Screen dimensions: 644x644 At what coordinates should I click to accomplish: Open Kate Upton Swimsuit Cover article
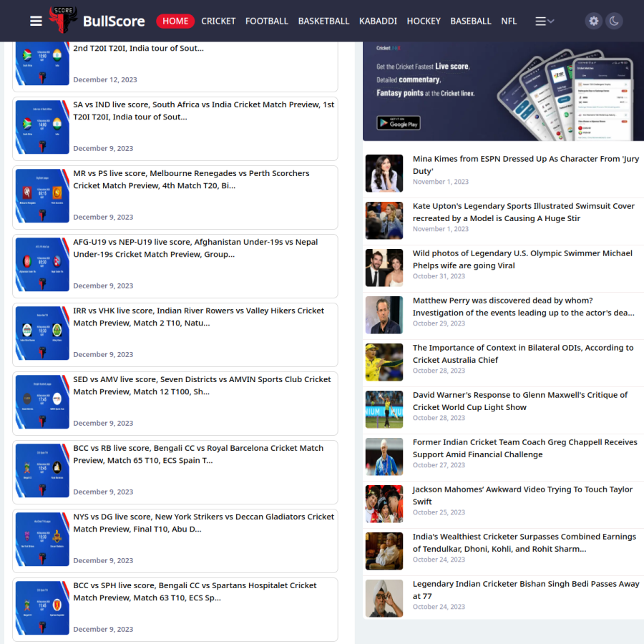(524, 212)
